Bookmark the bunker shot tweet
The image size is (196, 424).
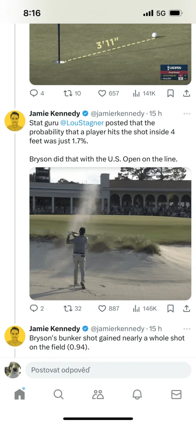171,309
